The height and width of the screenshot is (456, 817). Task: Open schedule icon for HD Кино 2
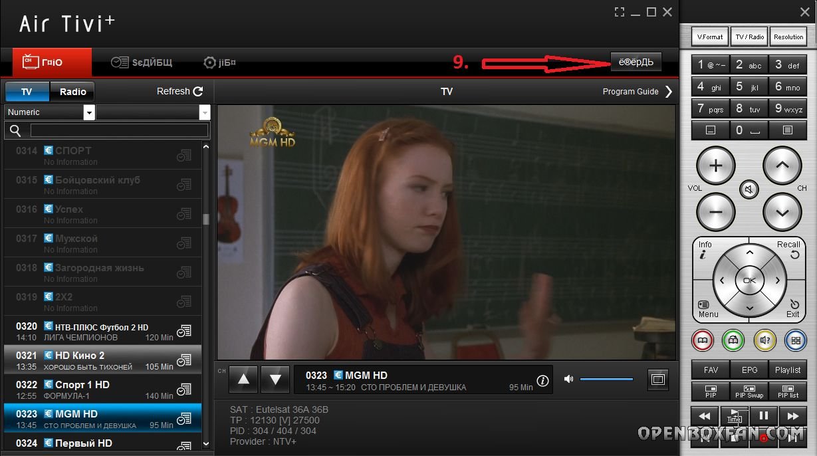[x=184, y=360]
